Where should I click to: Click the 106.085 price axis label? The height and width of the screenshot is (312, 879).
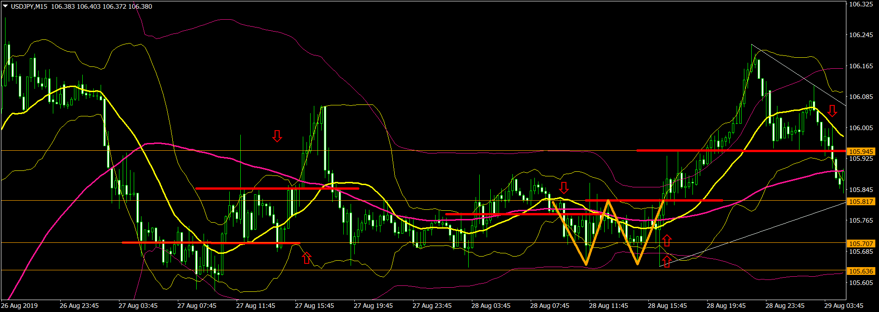coord(861,97)
